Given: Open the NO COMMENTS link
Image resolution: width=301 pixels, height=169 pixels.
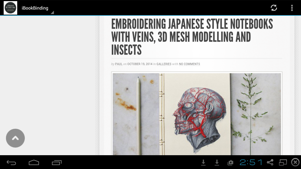Looking at the screenshot, I should point(189,64).
